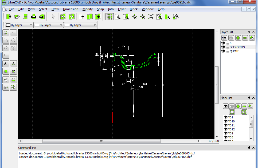Open the Modify menu
Image resolution: width=258 pixels, height=168 pixels.
88,9
